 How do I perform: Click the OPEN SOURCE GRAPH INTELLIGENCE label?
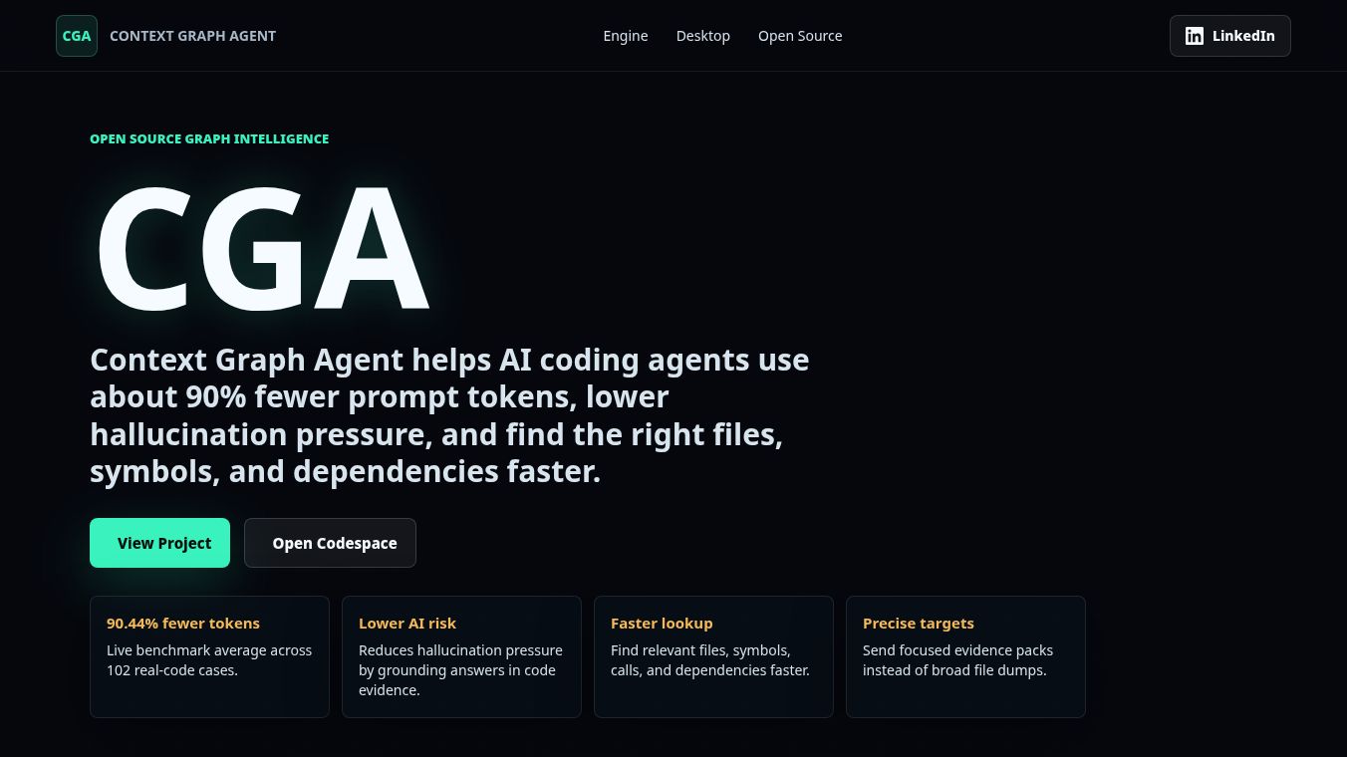[209, 138]
